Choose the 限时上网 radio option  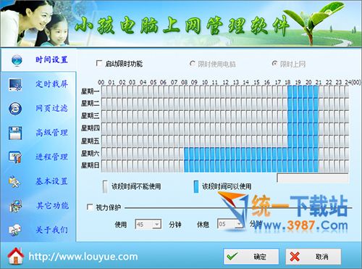(x=274, y=64)
